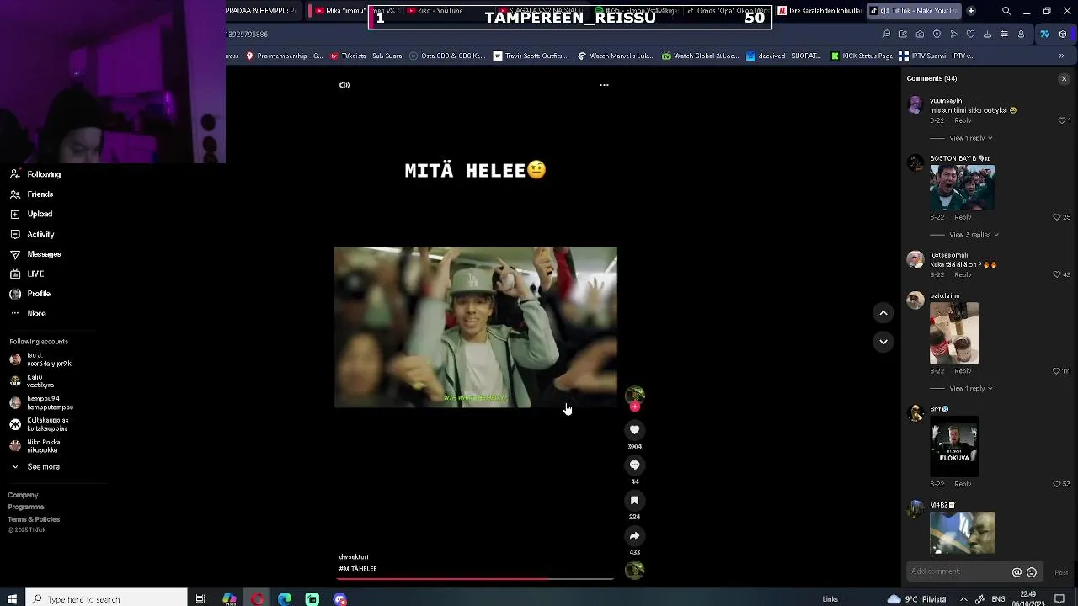Image resolution: width=1078 pixels, height=606 pixels.
Task: Open Company footer link
Action: (x=23, y=495)
